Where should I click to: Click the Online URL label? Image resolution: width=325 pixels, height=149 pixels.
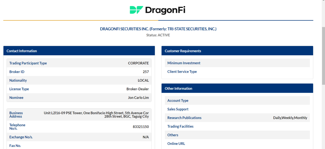(x=176, y=144)
